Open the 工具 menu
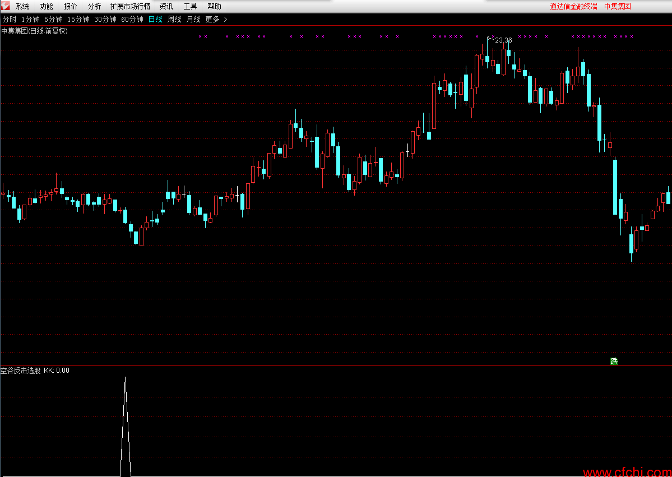Viewport: 672px width, 477px height. tap(191, 6)
